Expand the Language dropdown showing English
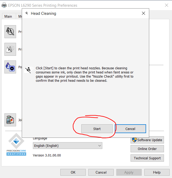The image size is (172, 178). [67, 146]
